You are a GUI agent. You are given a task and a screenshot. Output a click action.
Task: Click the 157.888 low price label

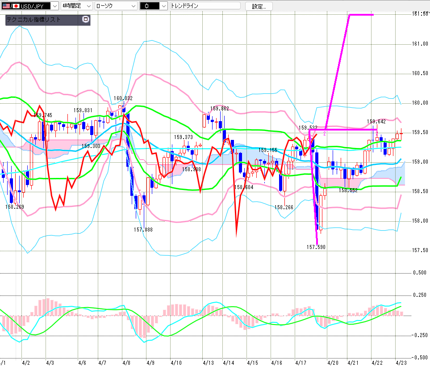(x=143, y=229)
